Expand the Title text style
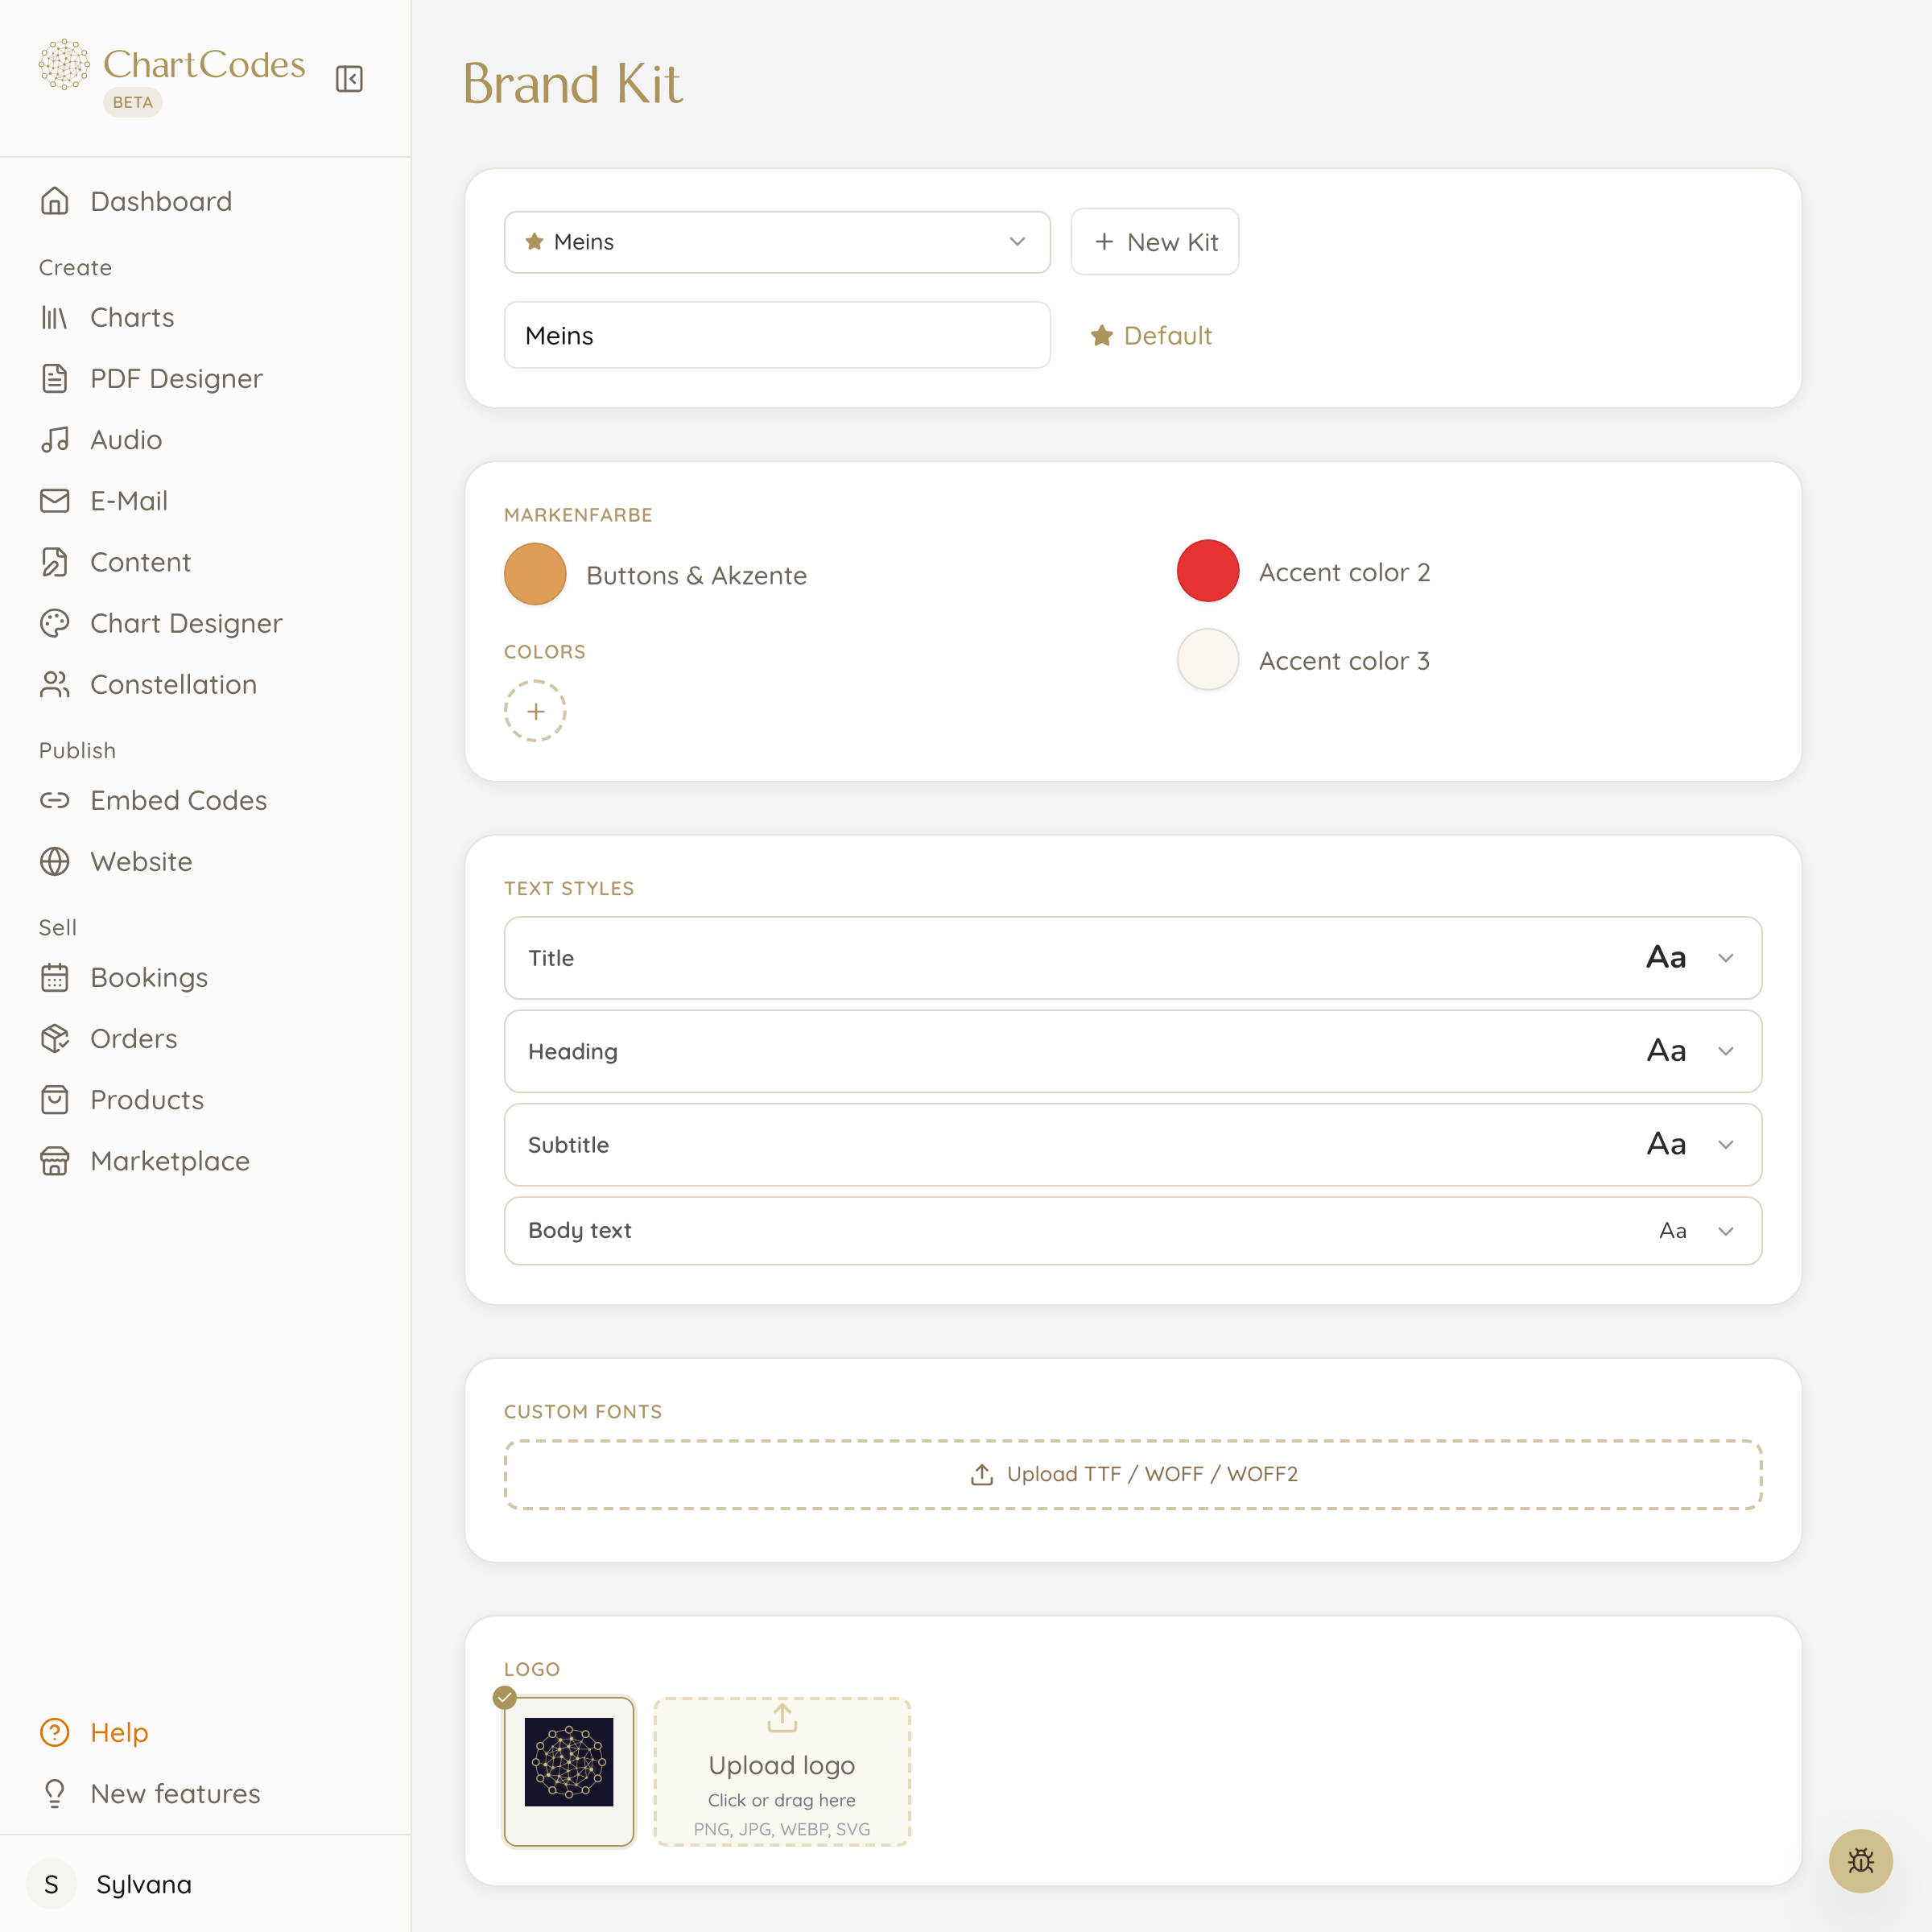Image resolution: width=1932 pixels, height=1932 pixels. (x=1133, y=958)
